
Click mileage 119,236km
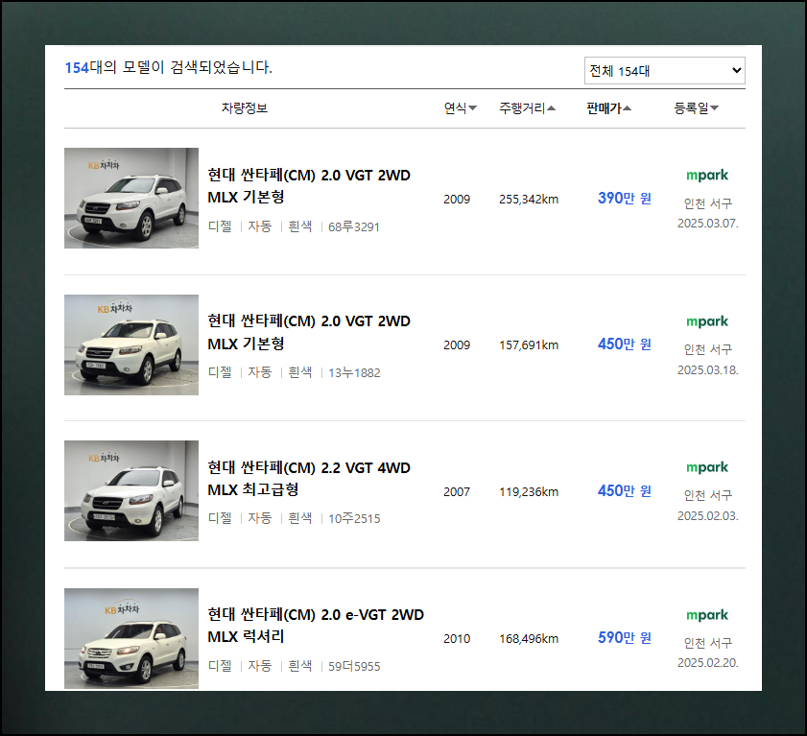point(529,492)
